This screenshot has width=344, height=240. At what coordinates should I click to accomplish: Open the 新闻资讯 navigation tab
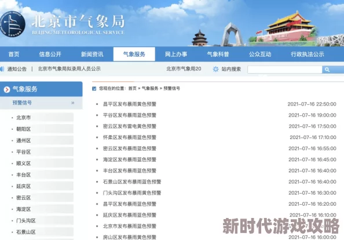pos(92,54)
